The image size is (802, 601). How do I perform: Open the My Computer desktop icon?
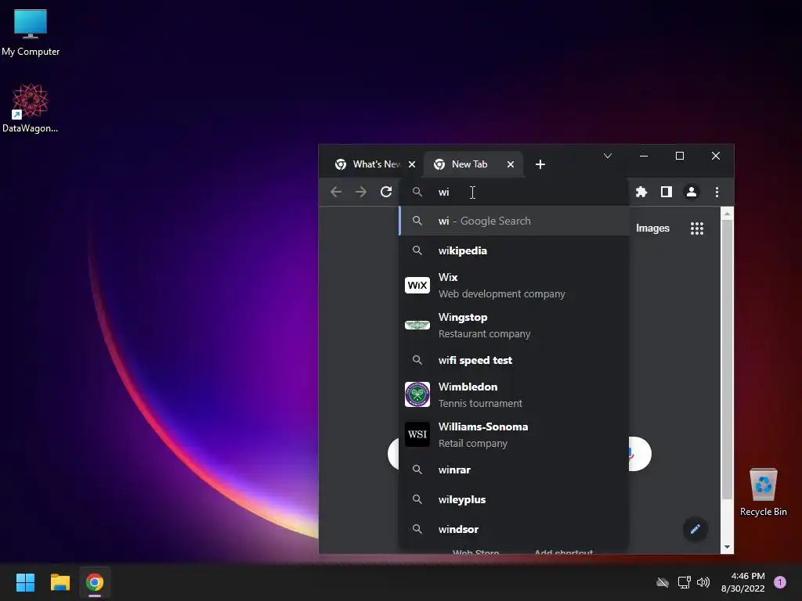pyautogui.click(x=31, y=33)
